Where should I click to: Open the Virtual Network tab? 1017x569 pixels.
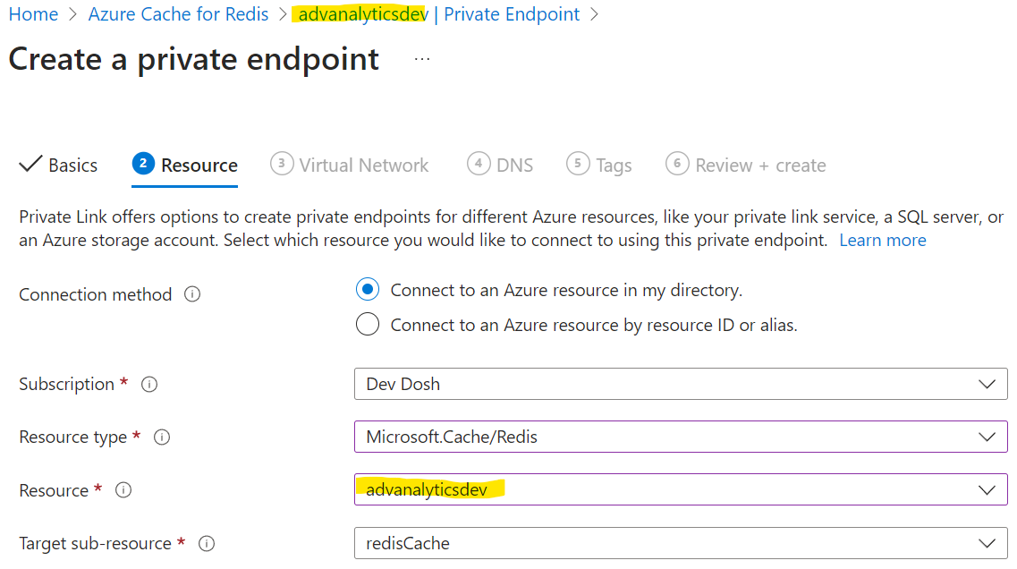pos(350,166)
